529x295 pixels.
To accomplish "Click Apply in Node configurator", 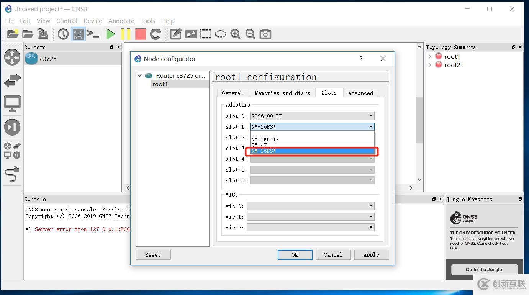I will point(372,255).
